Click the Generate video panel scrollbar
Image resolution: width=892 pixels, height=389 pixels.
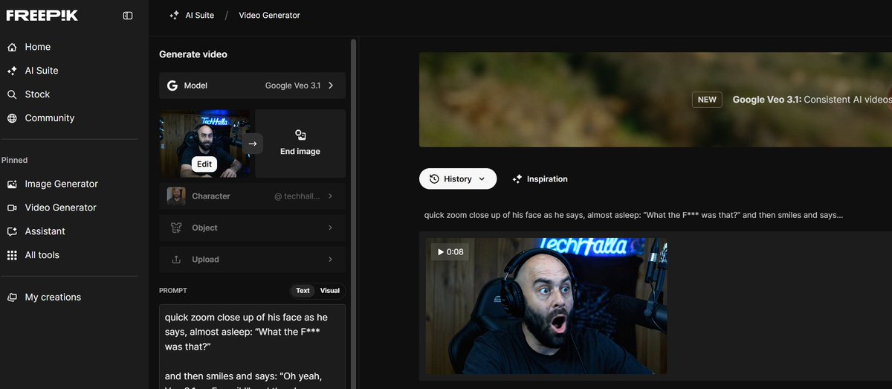354,213
